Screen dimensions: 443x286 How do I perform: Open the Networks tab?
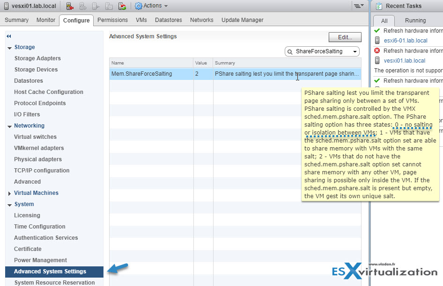click(202, 20)
